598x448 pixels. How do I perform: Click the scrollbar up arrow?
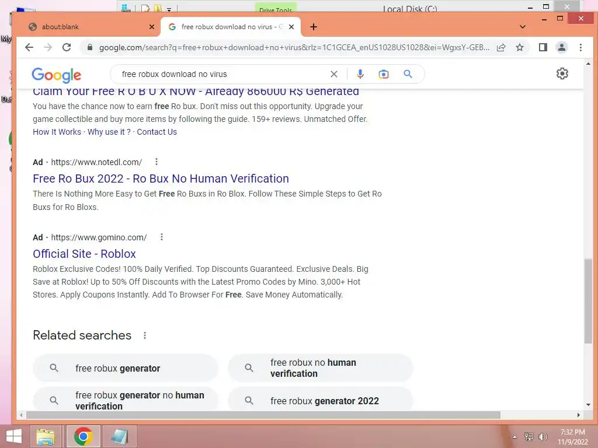(588, 64)
